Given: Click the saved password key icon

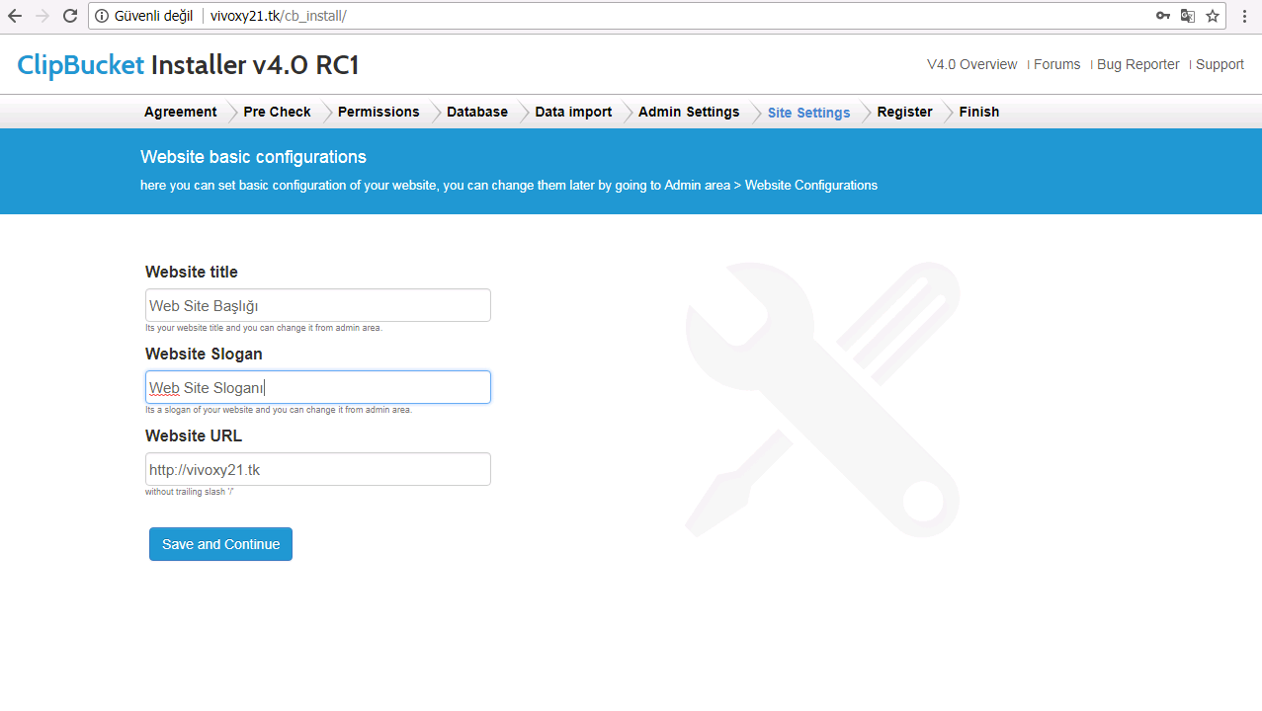Looking at the screenshot, I should pos(1163,16).
